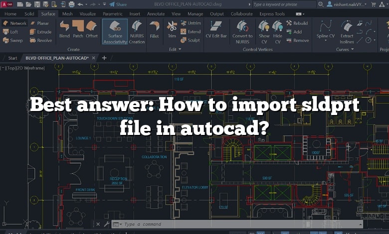Toggle Surface Associativity
389x234 pixels.
pyautogui.click(x=115, y=32)
